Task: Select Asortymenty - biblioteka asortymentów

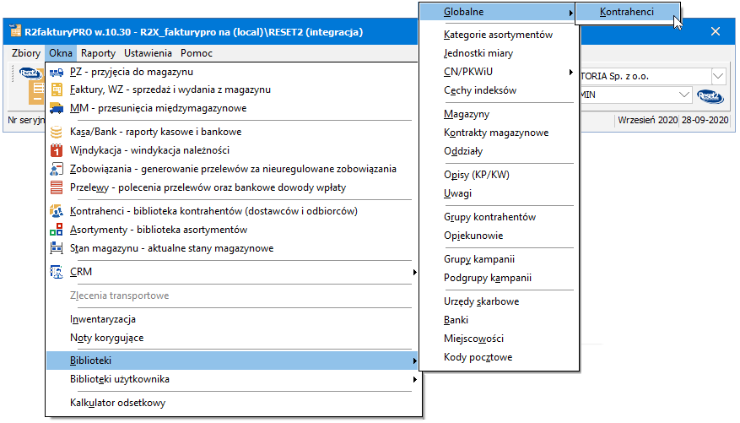Action: pos(232,230)
